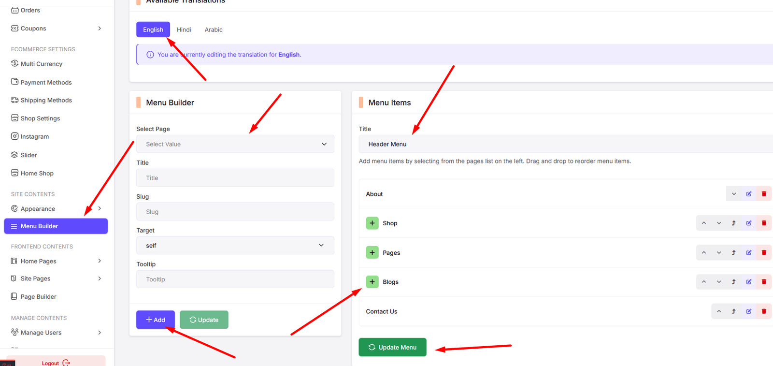Edit the Shop menu item
The image size is (773, 366).
(749, 223)
